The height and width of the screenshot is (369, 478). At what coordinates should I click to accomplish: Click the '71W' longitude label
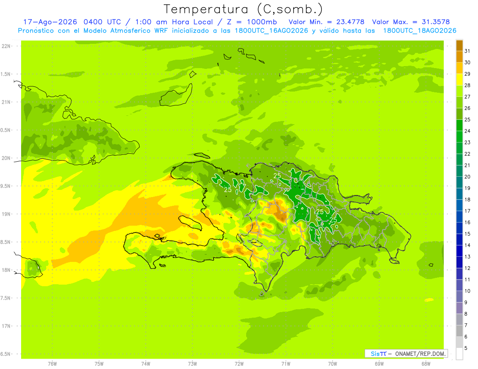tap(286, 364)
